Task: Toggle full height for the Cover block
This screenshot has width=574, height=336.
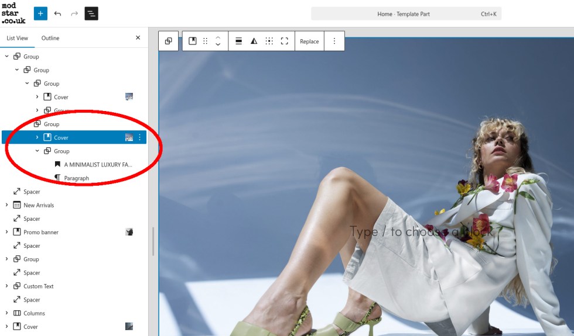Action: (x=284, y=41)
